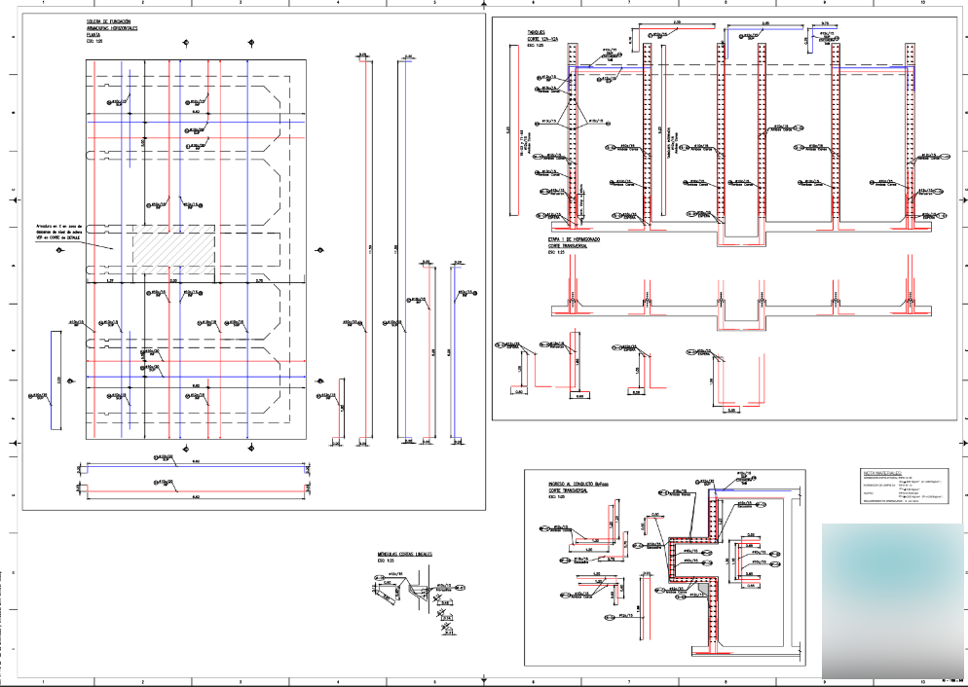968x687 pixels.
Task: Click column number 10 in top border
Action: (920, 3)
